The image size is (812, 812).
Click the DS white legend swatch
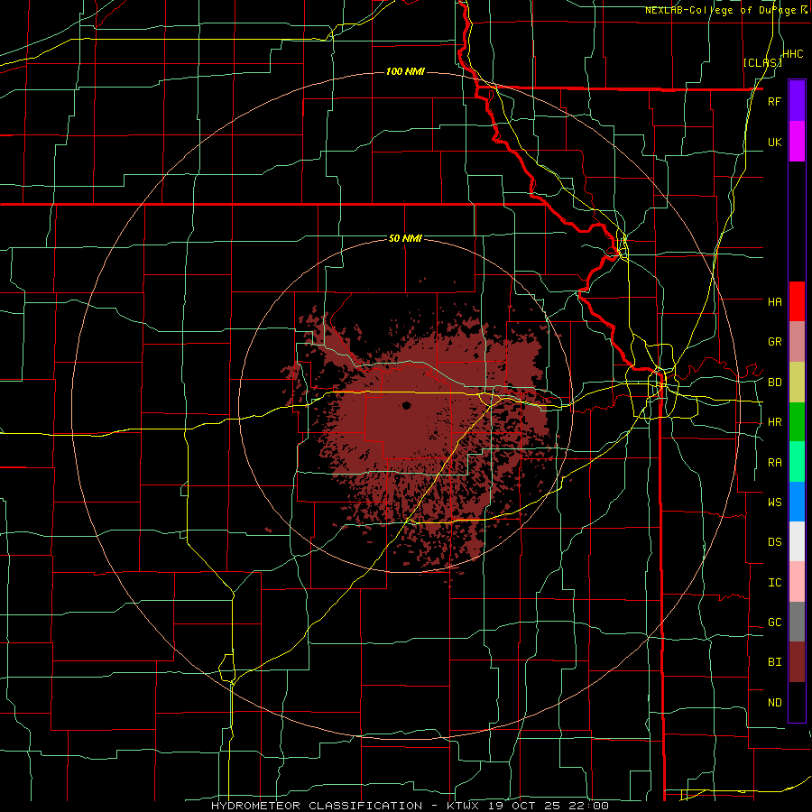coord(797,541)
